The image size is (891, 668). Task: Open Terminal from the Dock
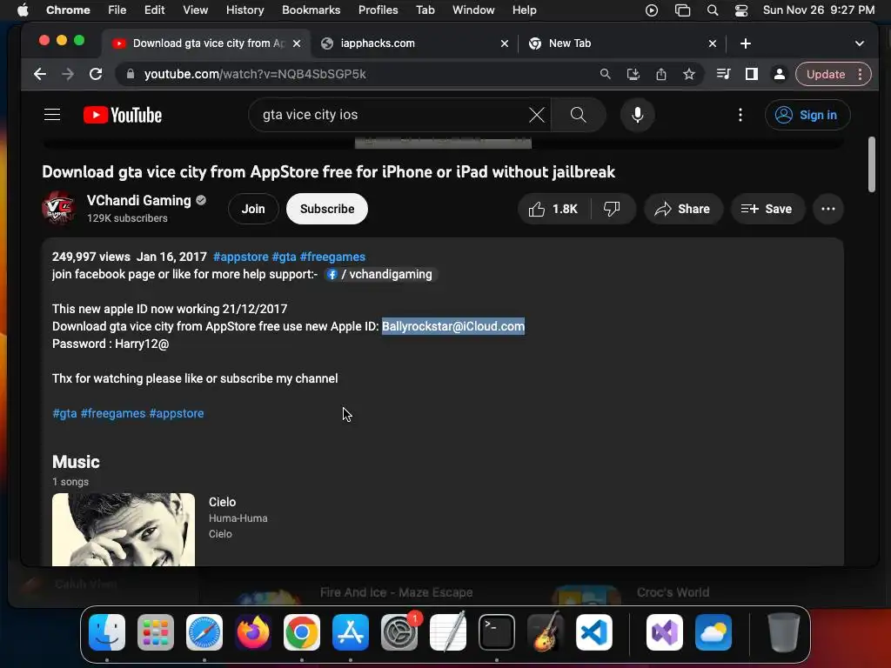(x=497, y=631)
